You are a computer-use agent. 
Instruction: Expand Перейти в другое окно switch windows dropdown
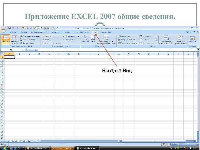click(x=180, y=40)
